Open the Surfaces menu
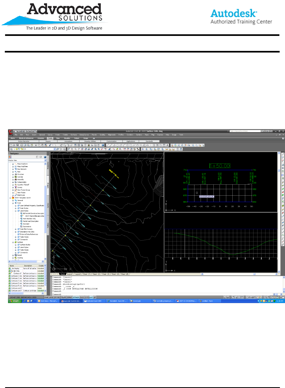Image resolution: width=285 pixels, height=388 pixels. coord(74,135)
